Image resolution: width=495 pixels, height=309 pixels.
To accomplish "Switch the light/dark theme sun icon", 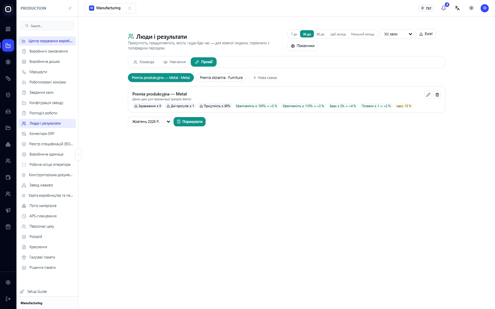I will click(x=471, y=8).
